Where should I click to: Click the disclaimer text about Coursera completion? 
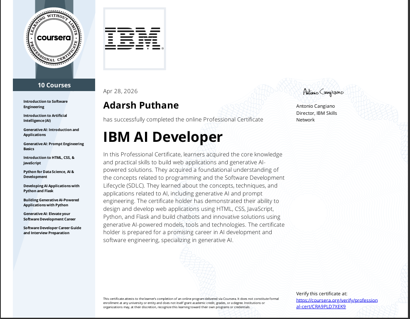191,303
